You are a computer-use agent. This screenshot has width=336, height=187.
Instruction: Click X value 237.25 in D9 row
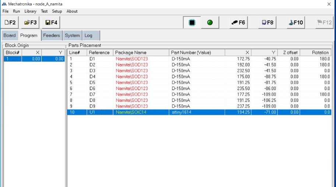point(238,106)
